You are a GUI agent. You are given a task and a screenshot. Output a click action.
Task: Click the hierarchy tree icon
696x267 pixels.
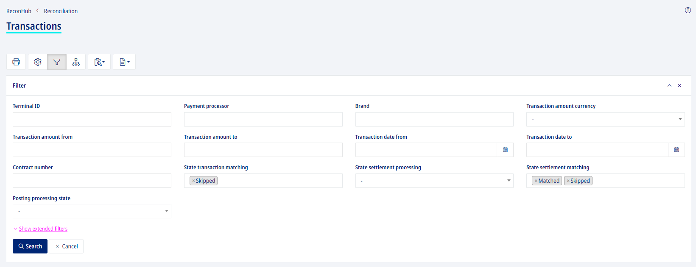pos(76,62)
